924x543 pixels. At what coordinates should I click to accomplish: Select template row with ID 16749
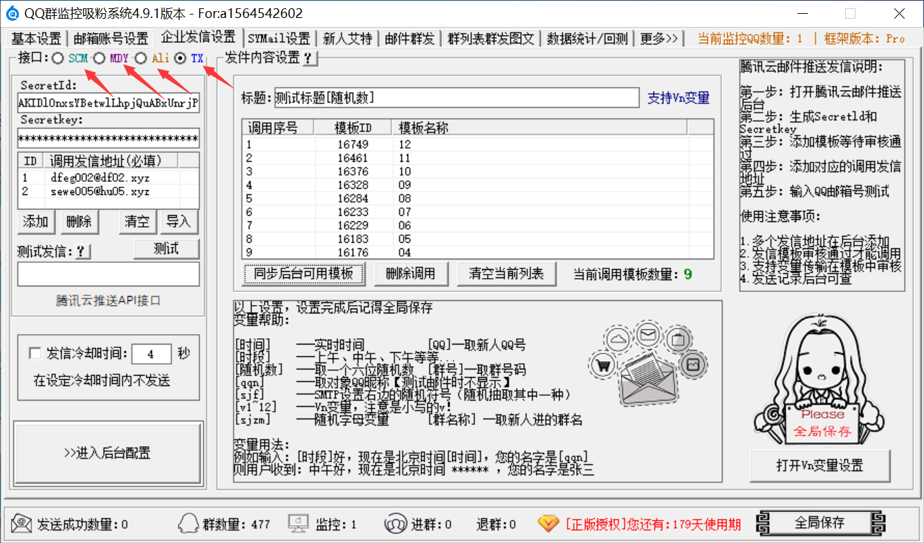tap(477, 145)
